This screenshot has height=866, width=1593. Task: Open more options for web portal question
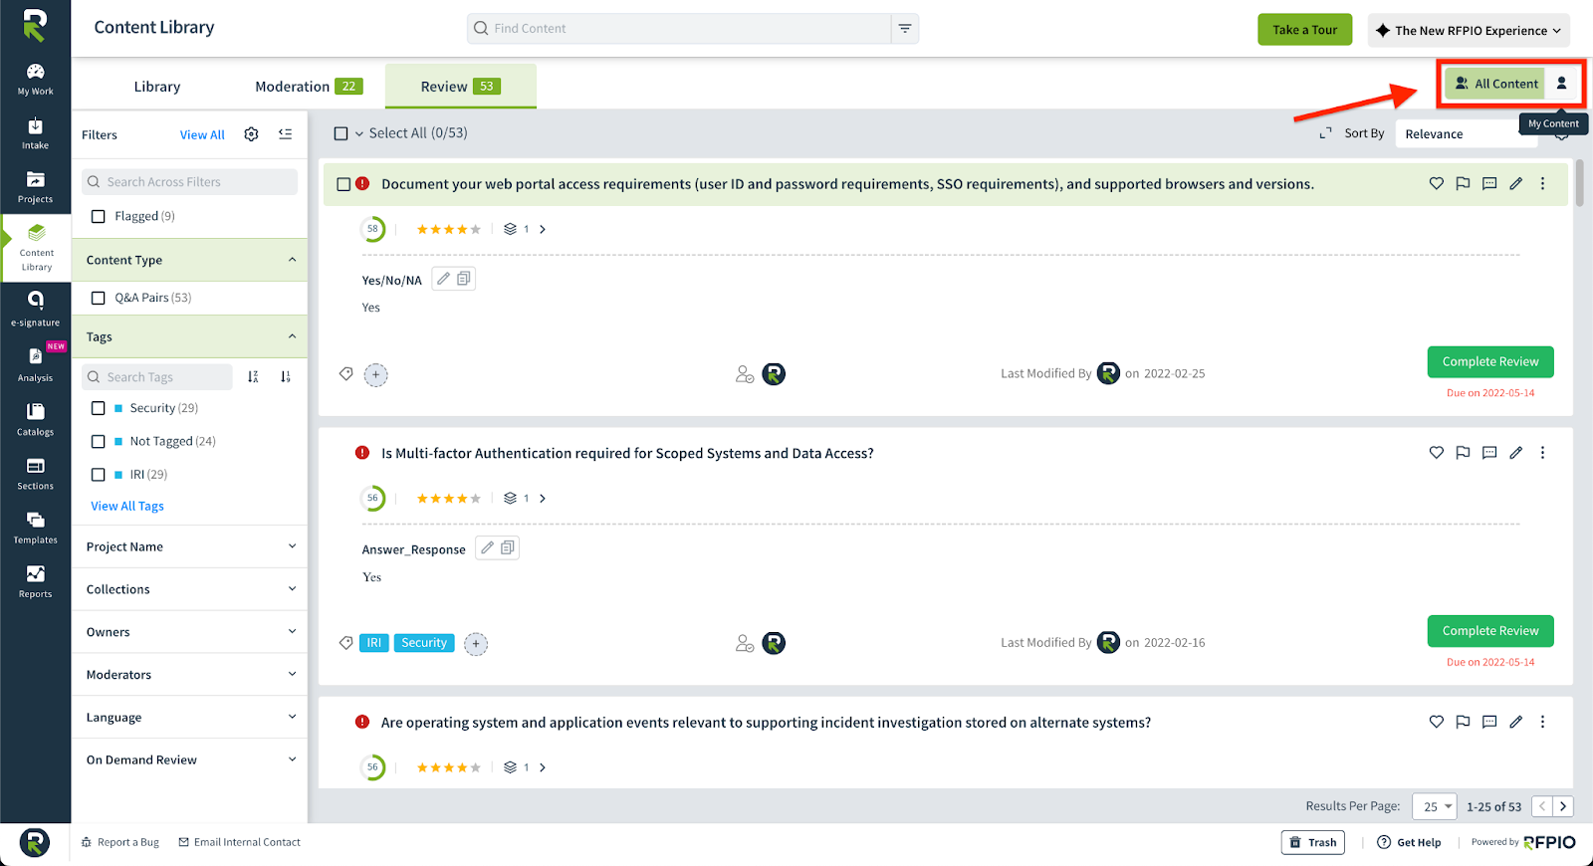click(1542, 183)
